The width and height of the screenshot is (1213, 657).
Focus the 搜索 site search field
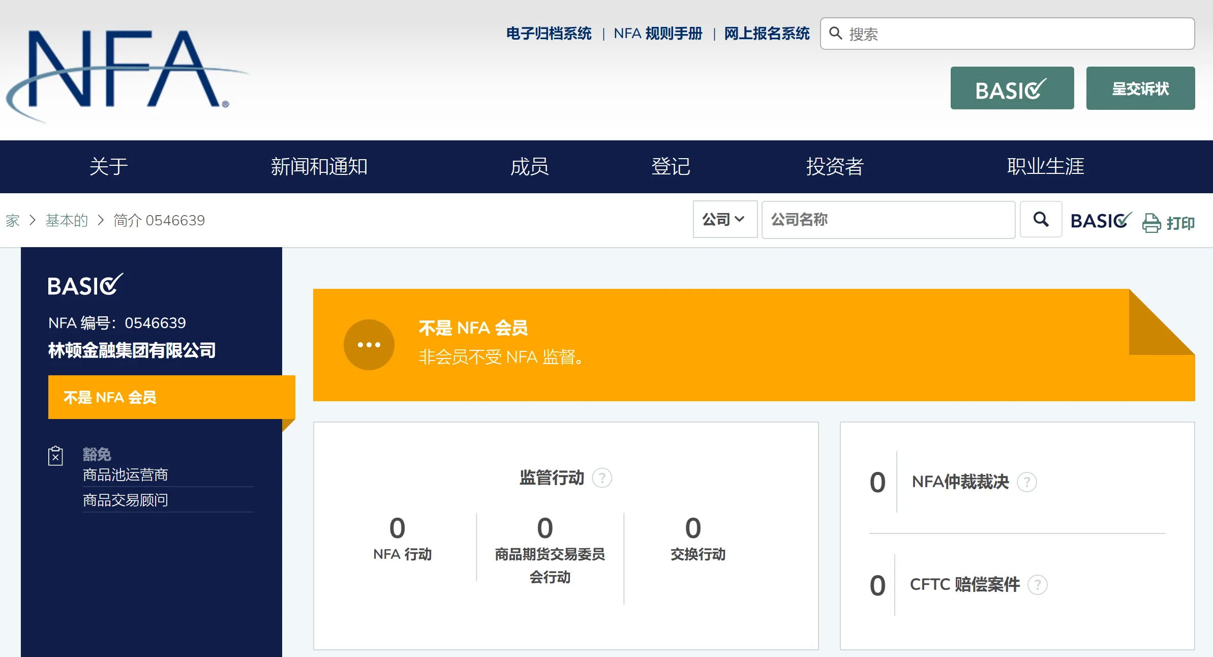1007,34
